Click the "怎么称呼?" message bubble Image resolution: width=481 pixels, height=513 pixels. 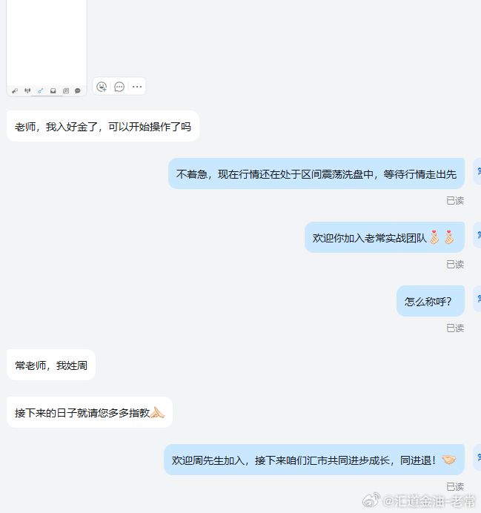[x=431, y=301]
